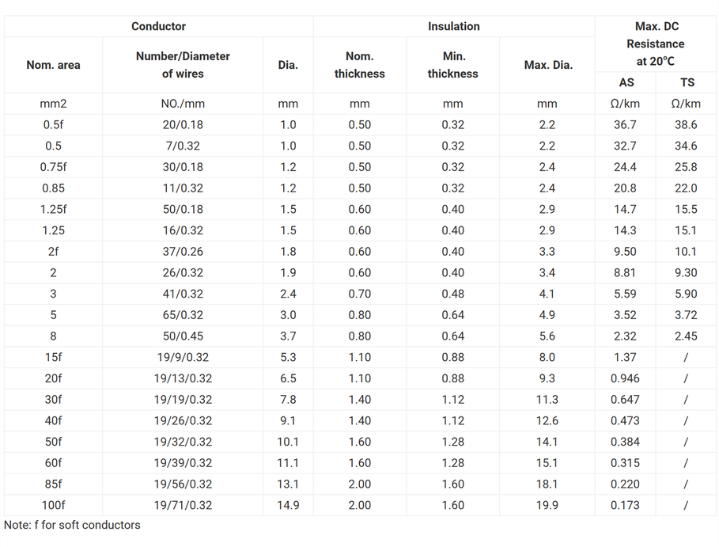719x547 pixels.
Task: Click the 65/0.32 wires cell
Action: tap(183, 315)
